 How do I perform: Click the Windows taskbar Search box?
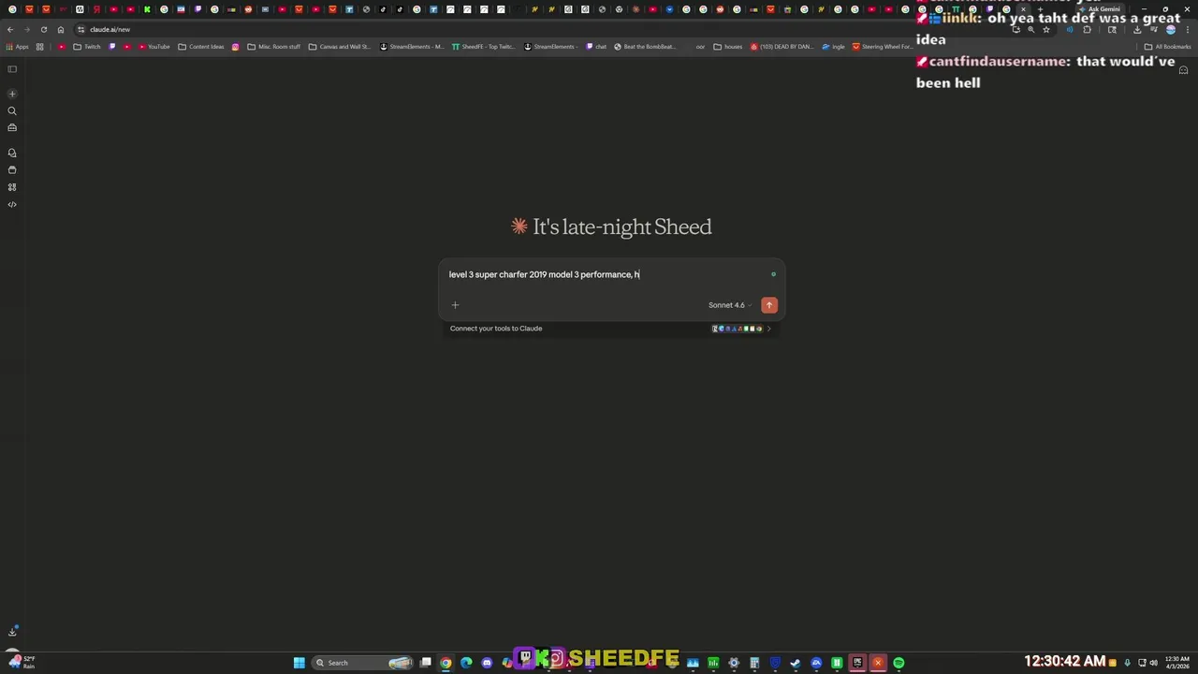[363, 663]
